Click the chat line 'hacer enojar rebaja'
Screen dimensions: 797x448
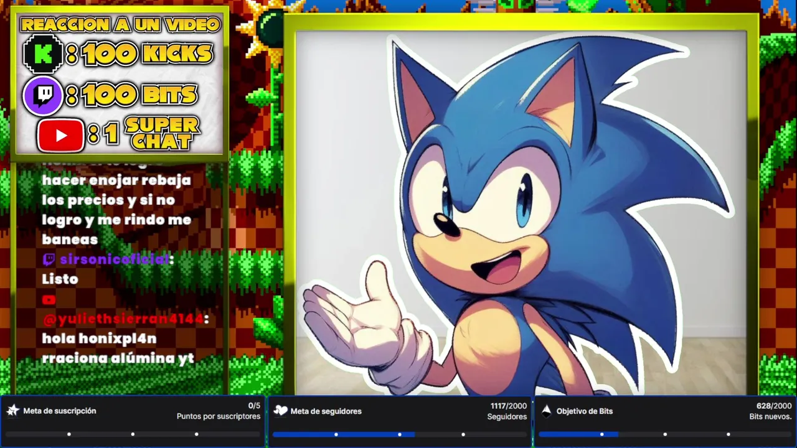(116, 180)
